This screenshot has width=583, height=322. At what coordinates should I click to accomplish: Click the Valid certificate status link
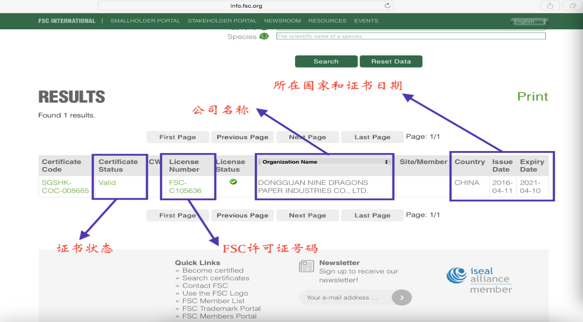107,183
